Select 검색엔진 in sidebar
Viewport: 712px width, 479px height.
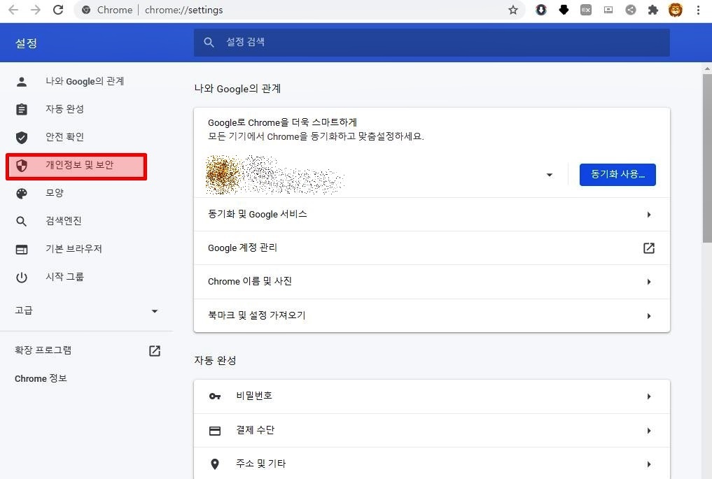[64, 221]
